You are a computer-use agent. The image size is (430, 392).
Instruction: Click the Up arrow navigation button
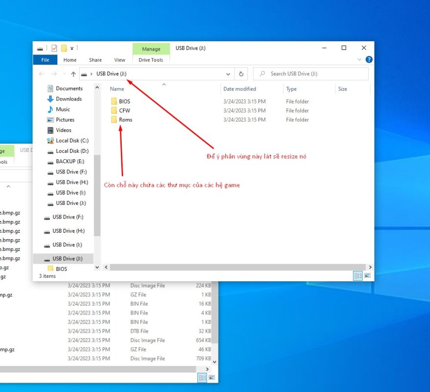pos(73,74)
